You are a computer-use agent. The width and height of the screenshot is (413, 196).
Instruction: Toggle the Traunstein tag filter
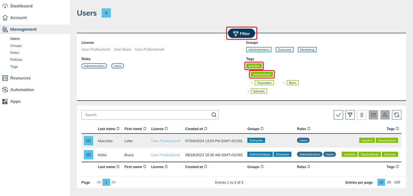tap(264, 83)
